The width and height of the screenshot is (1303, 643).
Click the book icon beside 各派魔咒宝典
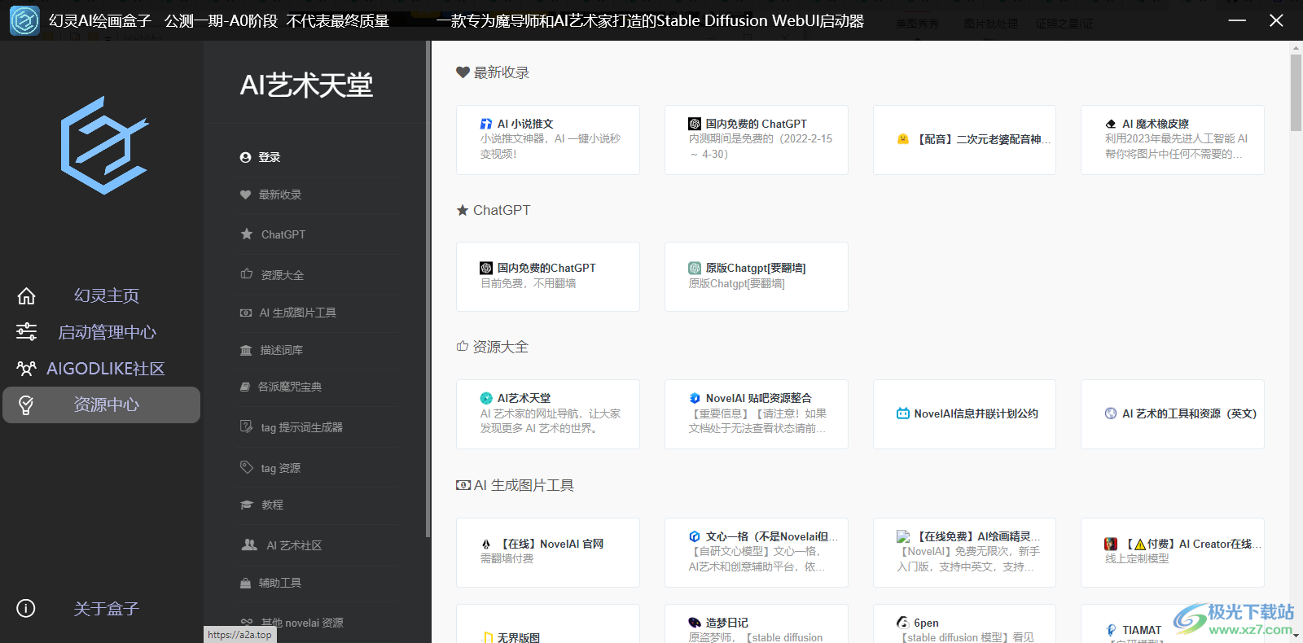pos(245,387)
